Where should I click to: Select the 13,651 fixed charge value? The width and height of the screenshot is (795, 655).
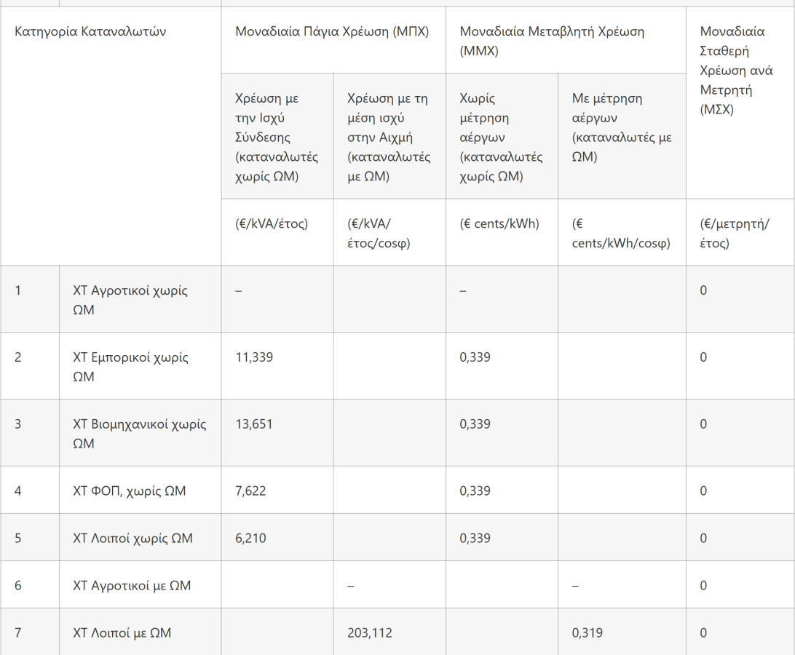click(x=254, y=424)
